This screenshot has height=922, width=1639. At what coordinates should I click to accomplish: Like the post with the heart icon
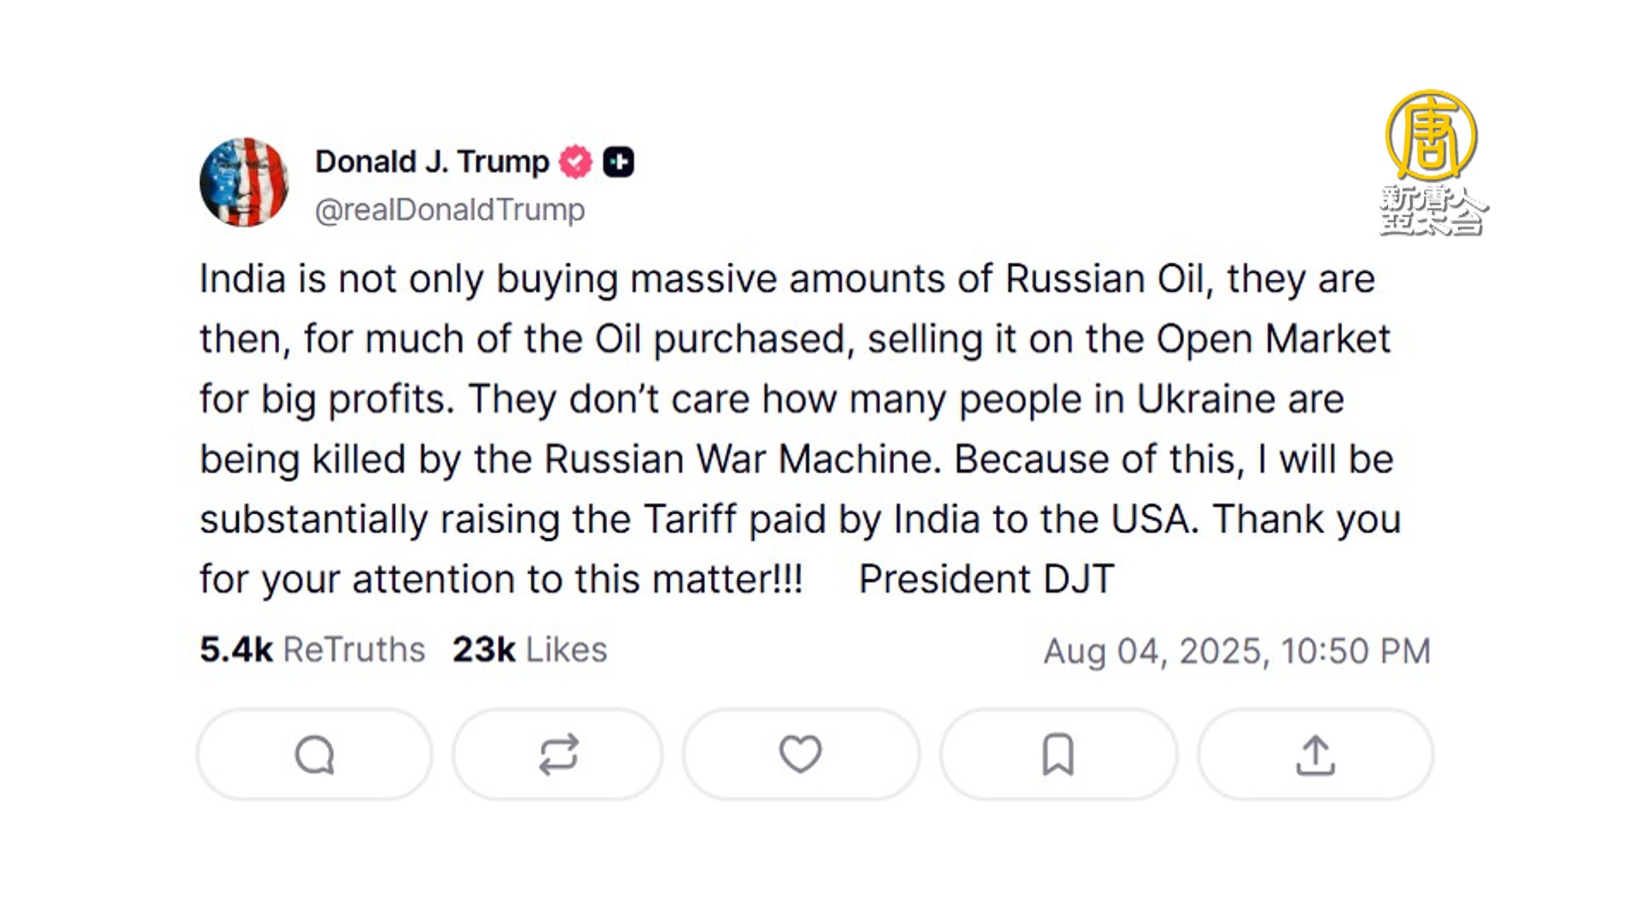coord(800,754)
